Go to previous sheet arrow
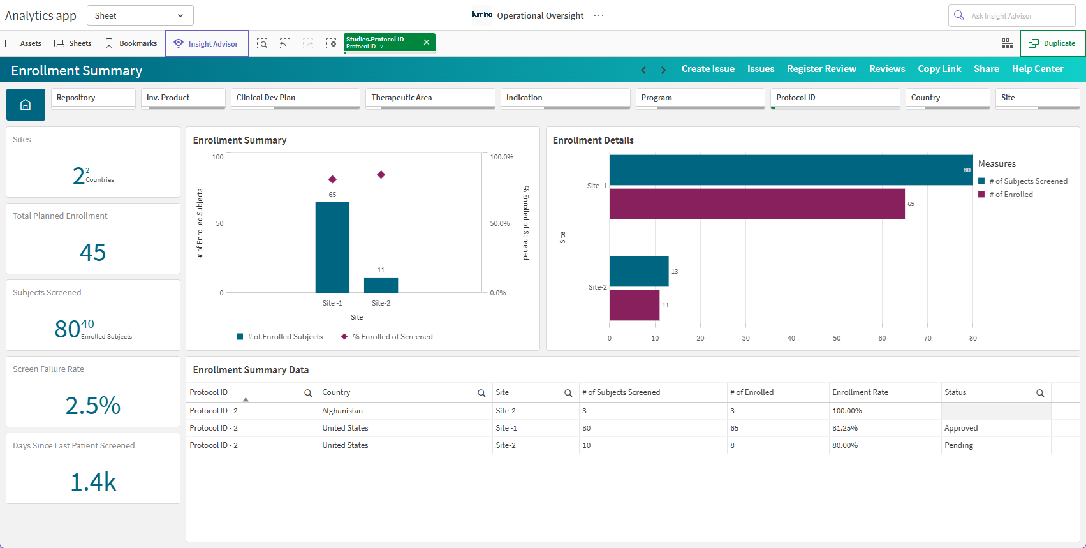1086x548 pixels. (x=643, y=70)
